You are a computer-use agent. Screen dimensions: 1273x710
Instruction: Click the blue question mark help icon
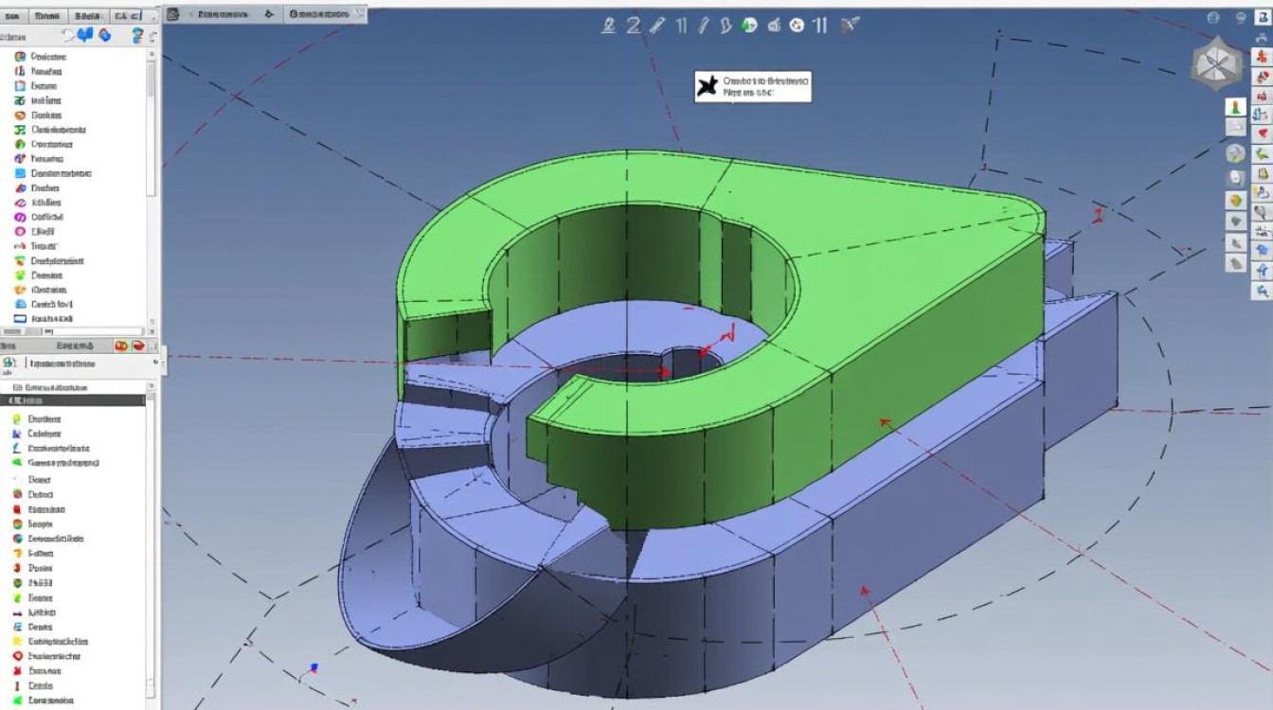pos(138,35)
